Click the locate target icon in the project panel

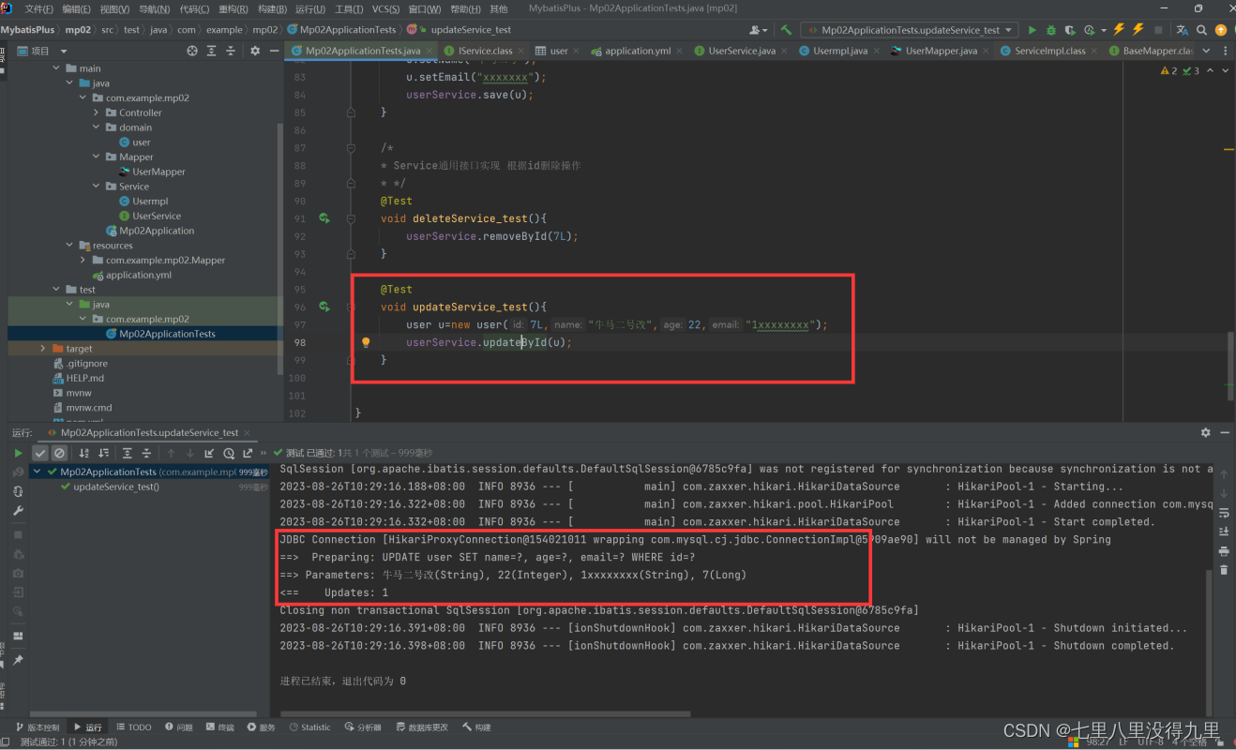click(x=192, y=51)
